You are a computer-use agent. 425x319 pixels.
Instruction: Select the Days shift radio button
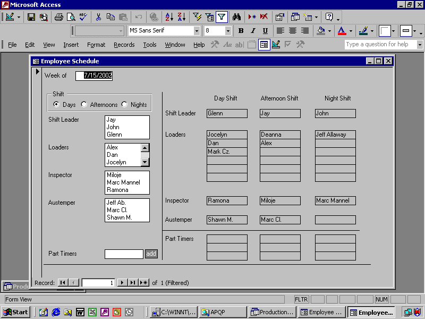point(56,104)
